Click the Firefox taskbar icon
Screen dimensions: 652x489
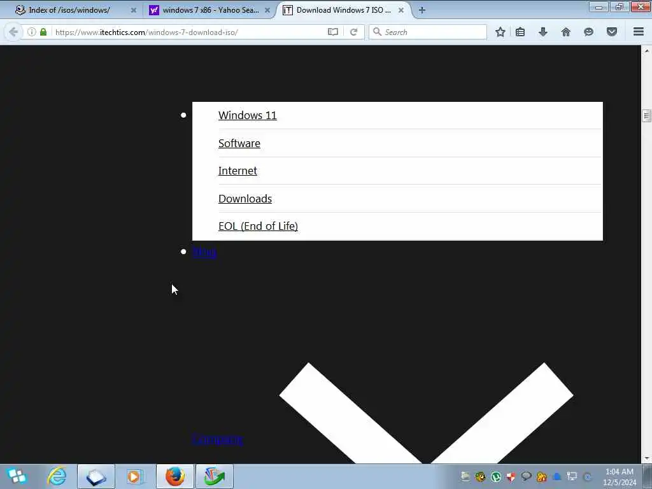[175, 476]
